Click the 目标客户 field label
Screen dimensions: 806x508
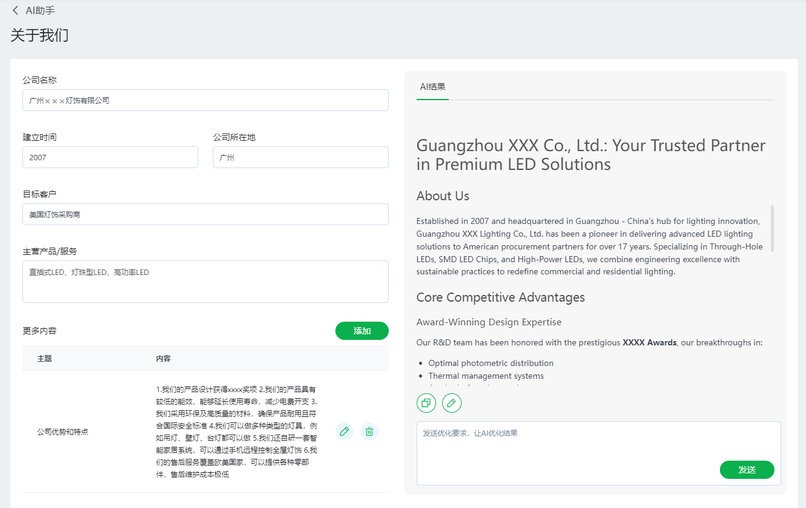tap(39, 194)
